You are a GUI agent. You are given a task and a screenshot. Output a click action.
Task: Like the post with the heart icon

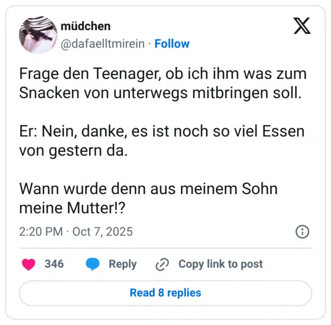pos(28,264)
